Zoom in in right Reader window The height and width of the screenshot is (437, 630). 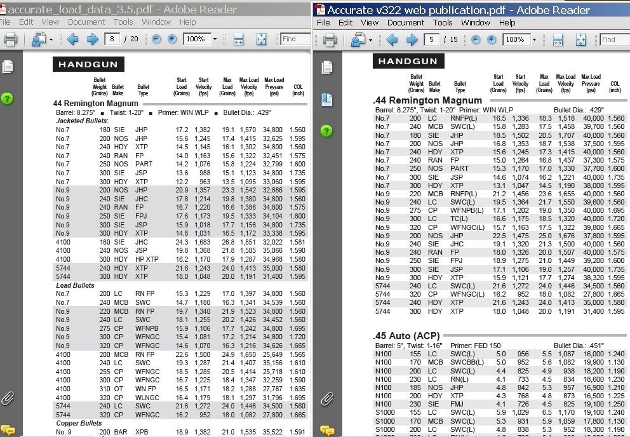[x=492, y=39]
